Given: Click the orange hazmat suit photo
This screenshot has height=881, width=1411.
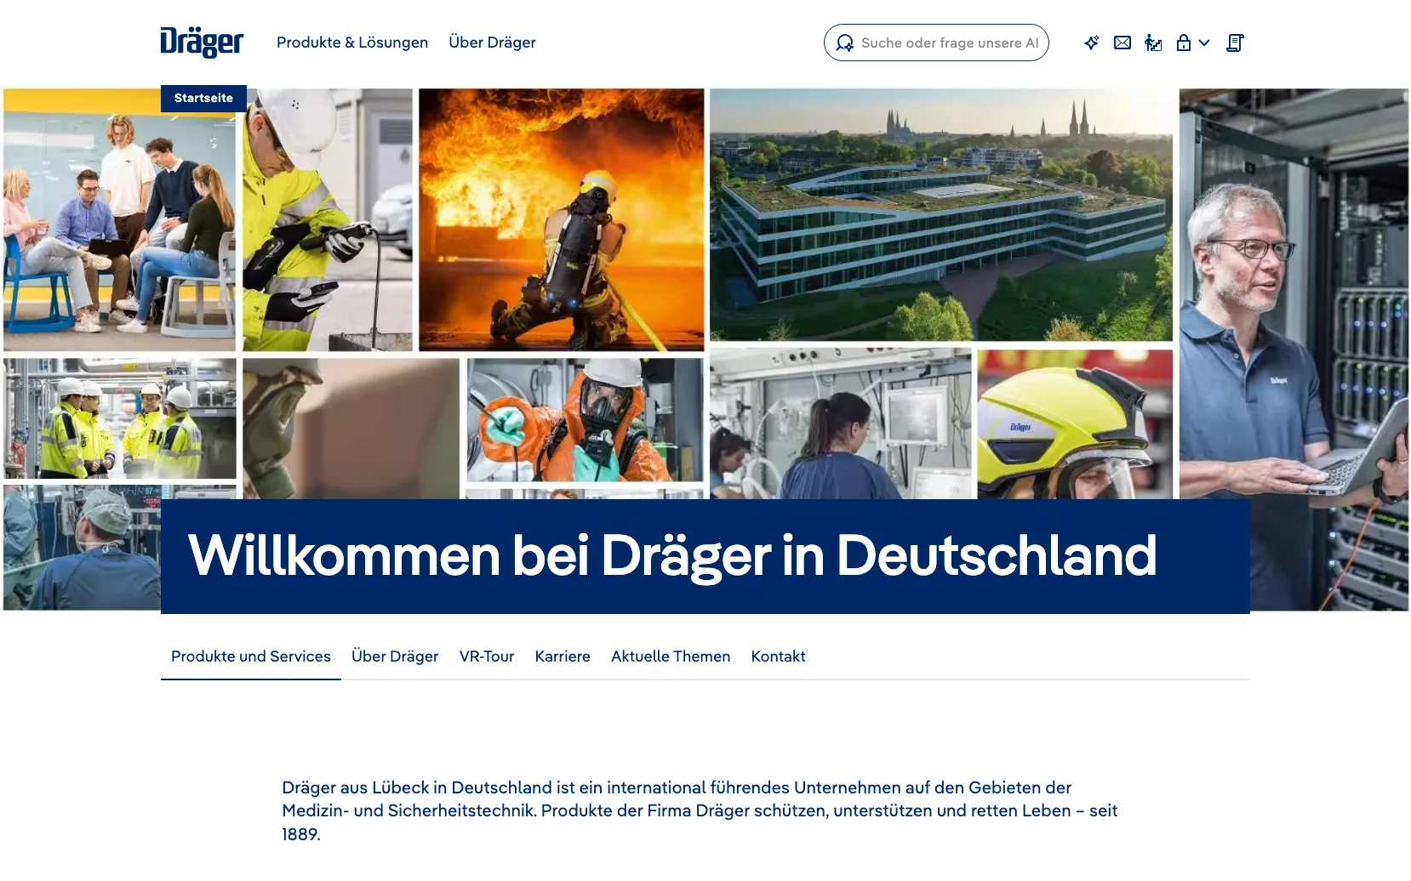Looking at the screenshot, I should [586, 420].
